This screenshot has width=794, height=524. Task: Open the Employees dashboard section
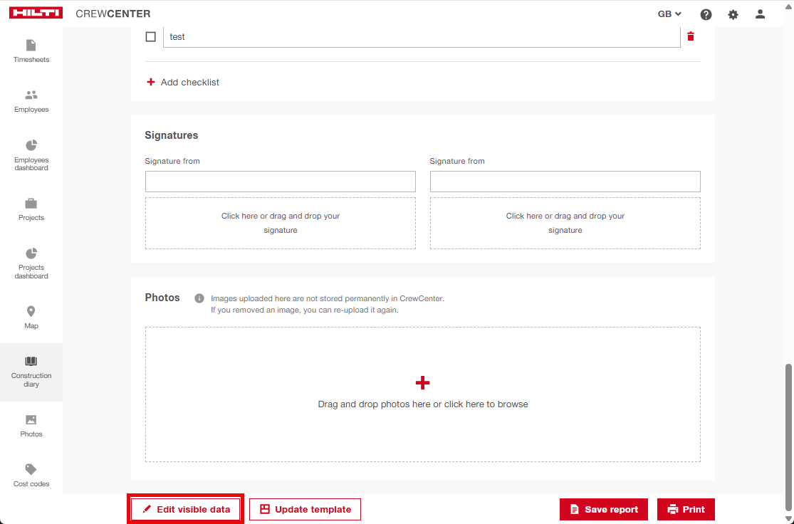pos(31,154)
